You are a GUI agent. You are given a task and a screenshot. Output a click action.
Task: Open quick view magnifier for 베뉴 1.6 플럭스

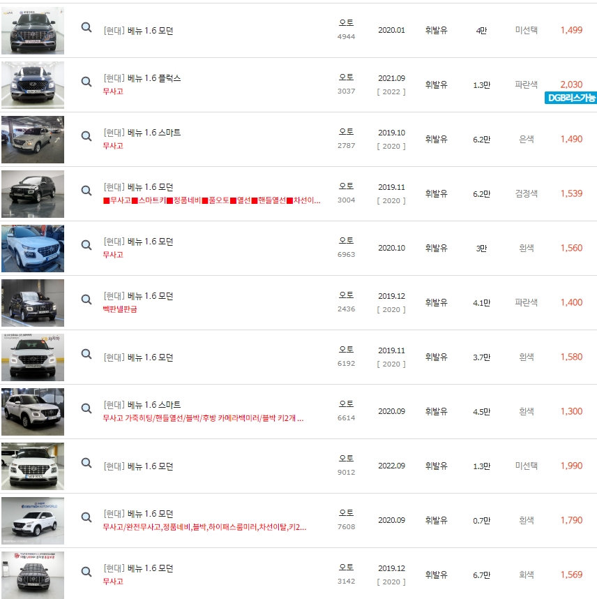(x=86, y=84)
